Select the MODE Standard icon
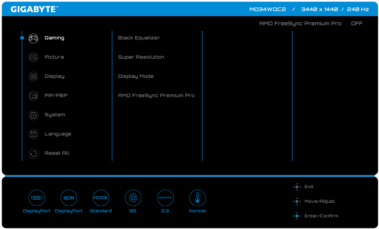The width and height of the screenshot is (379, 229). click(x=101, y=198)
